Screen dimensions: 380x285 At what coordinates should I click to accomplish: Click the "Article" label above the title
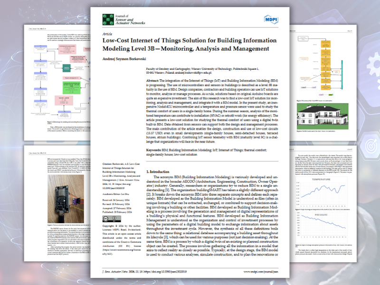pyautogui.click(x=107, y=34)
